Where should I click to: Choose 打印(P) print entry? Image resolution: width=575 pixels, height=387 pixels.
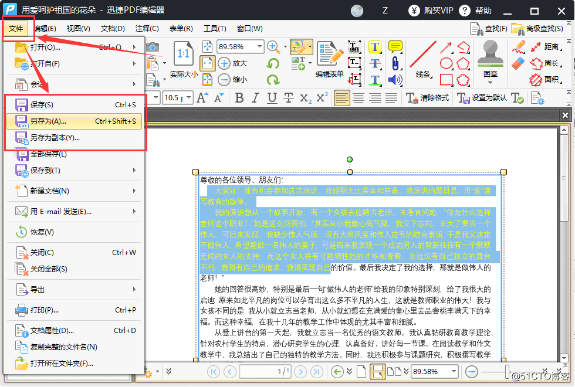74,310
